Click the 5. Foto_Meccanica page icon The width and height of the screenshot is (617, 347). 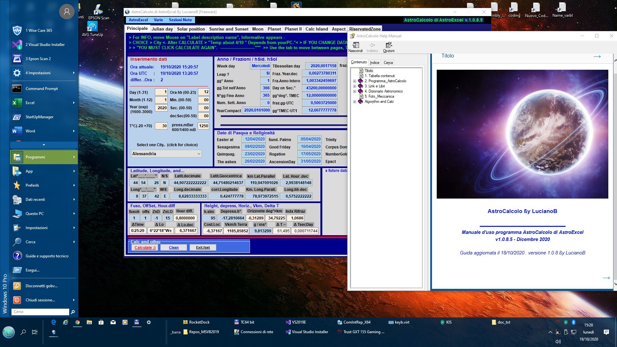click(x=361, y=96)
